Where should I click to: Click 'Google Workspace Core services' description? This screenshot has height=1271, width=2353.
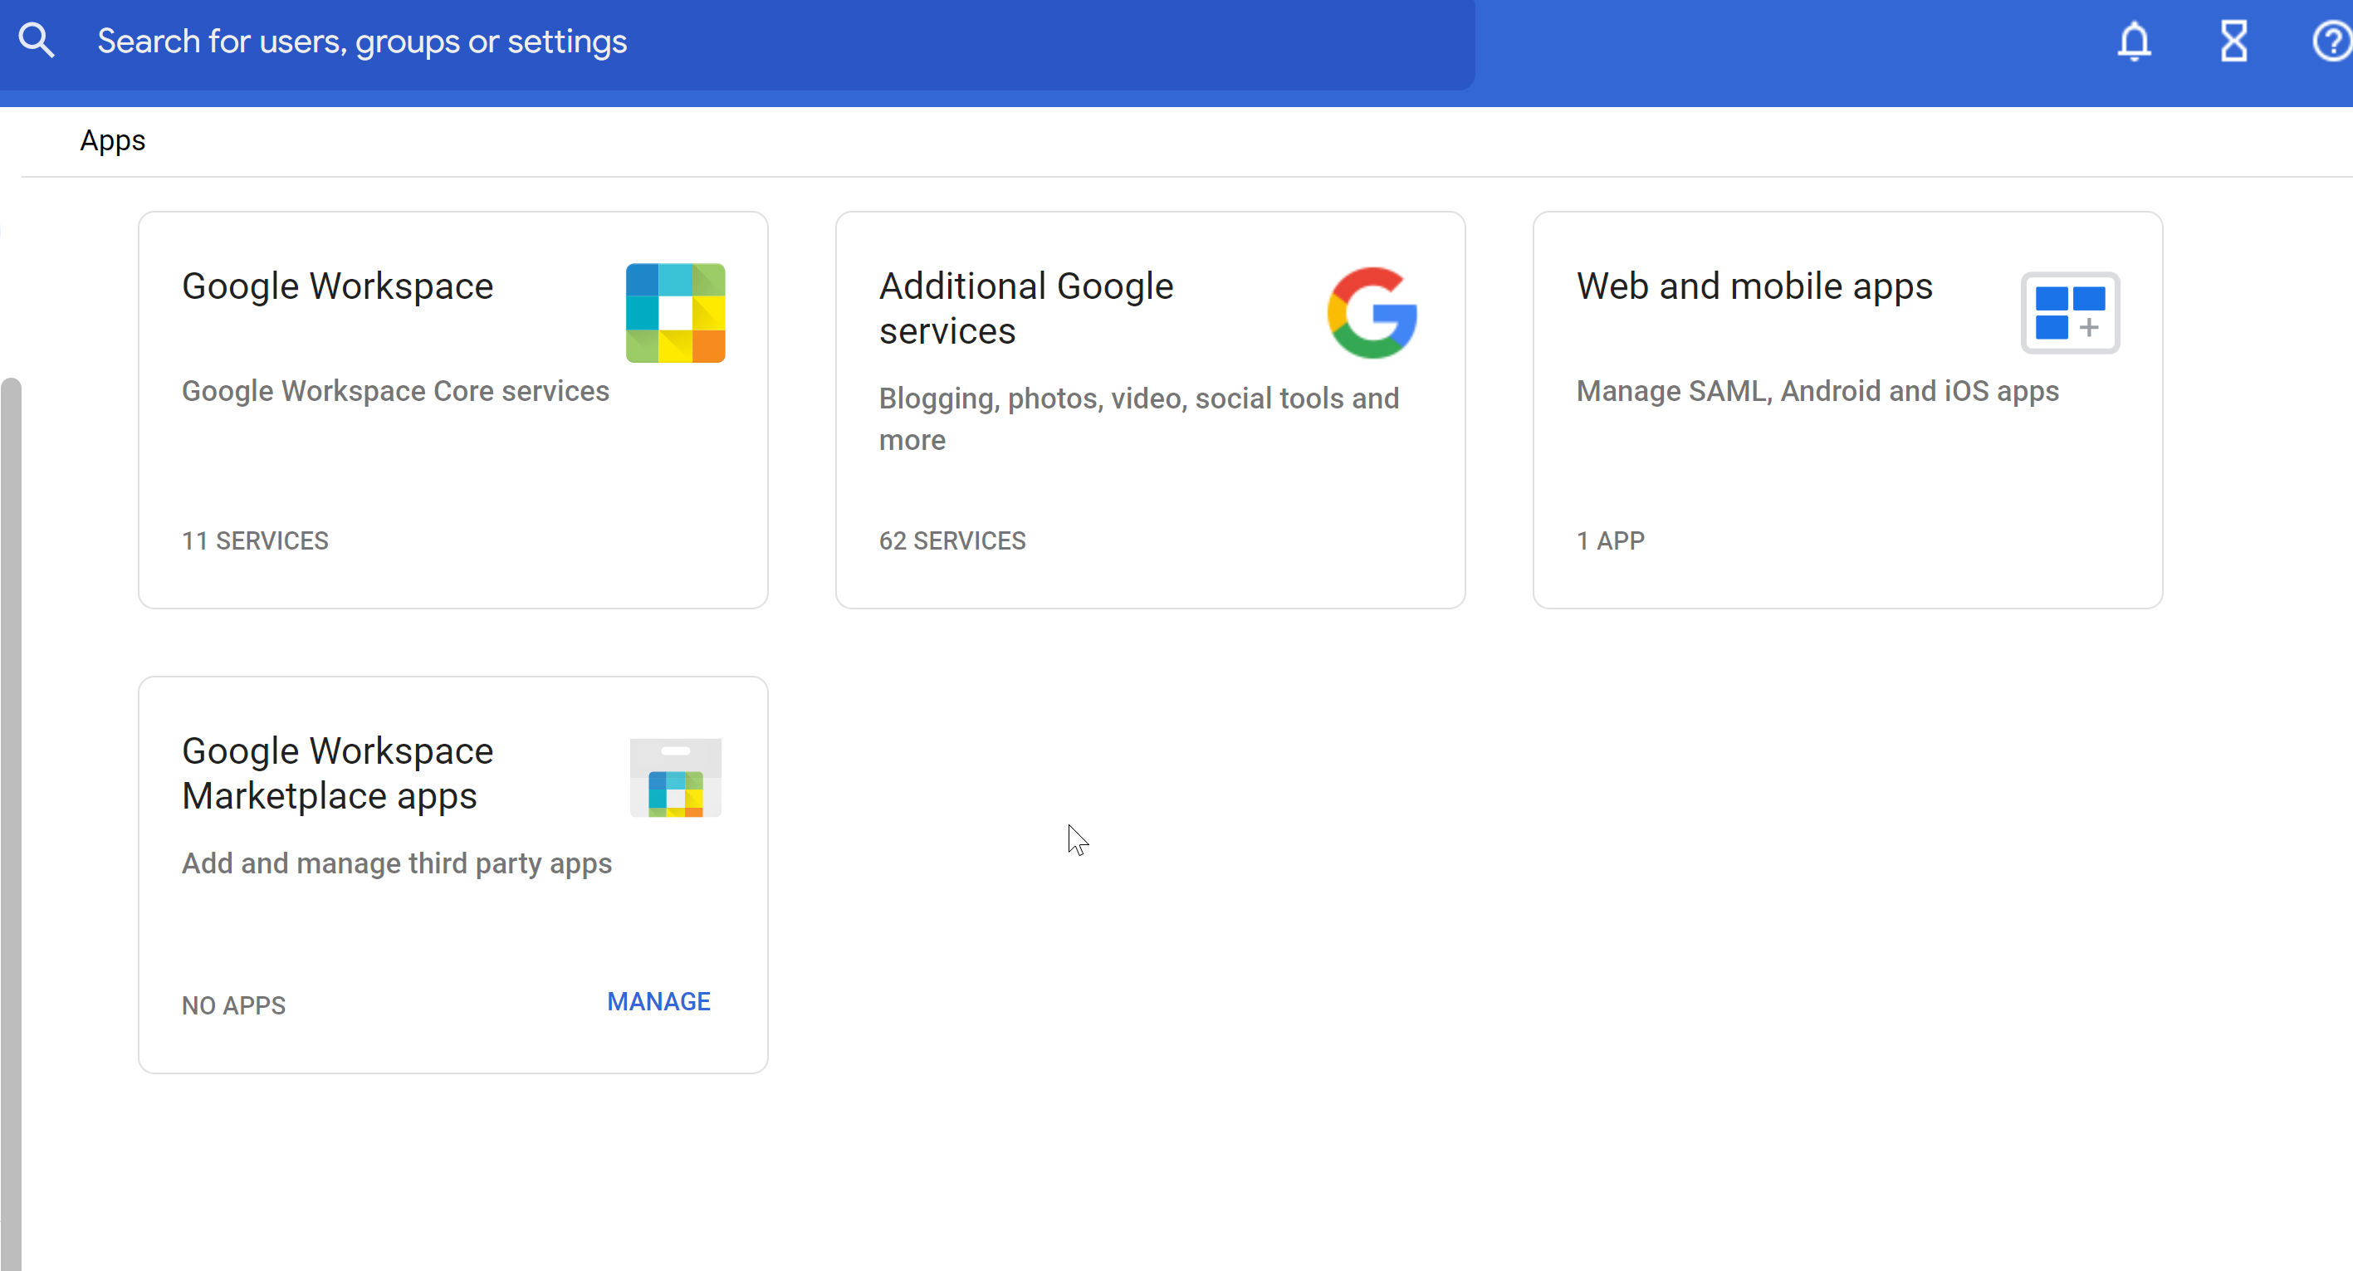click(394, 391)
